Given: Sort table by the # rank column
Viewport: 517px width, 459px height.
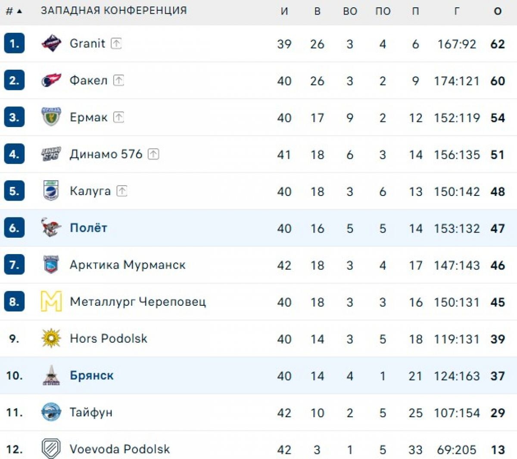Looking at the screenshot, I should coord(14,11).
